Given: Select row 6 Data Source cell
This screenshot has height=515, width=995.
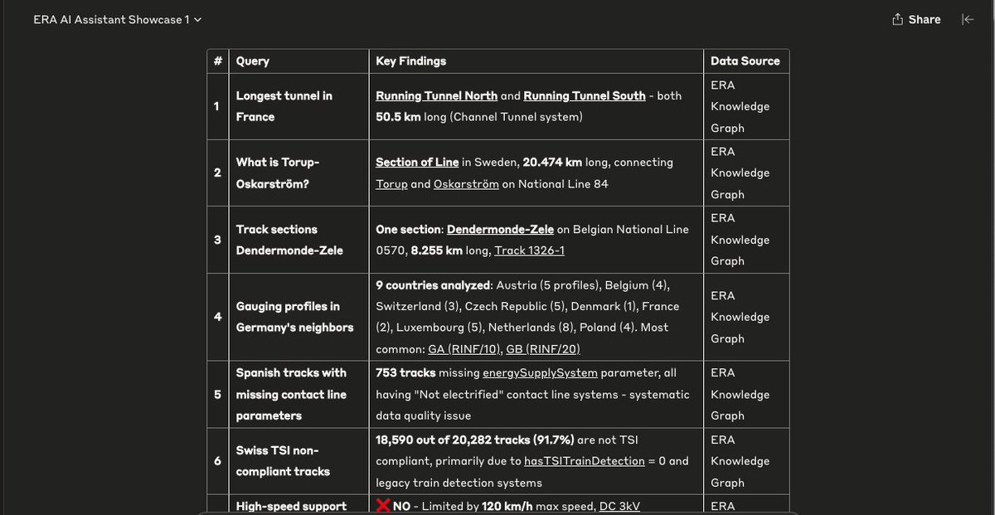Looking at the screenshot, I should coord(745,461).
